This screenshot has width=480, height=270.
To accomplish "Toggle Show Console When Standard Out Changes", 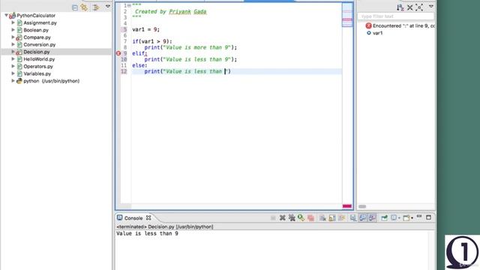I will click(362, 218).
